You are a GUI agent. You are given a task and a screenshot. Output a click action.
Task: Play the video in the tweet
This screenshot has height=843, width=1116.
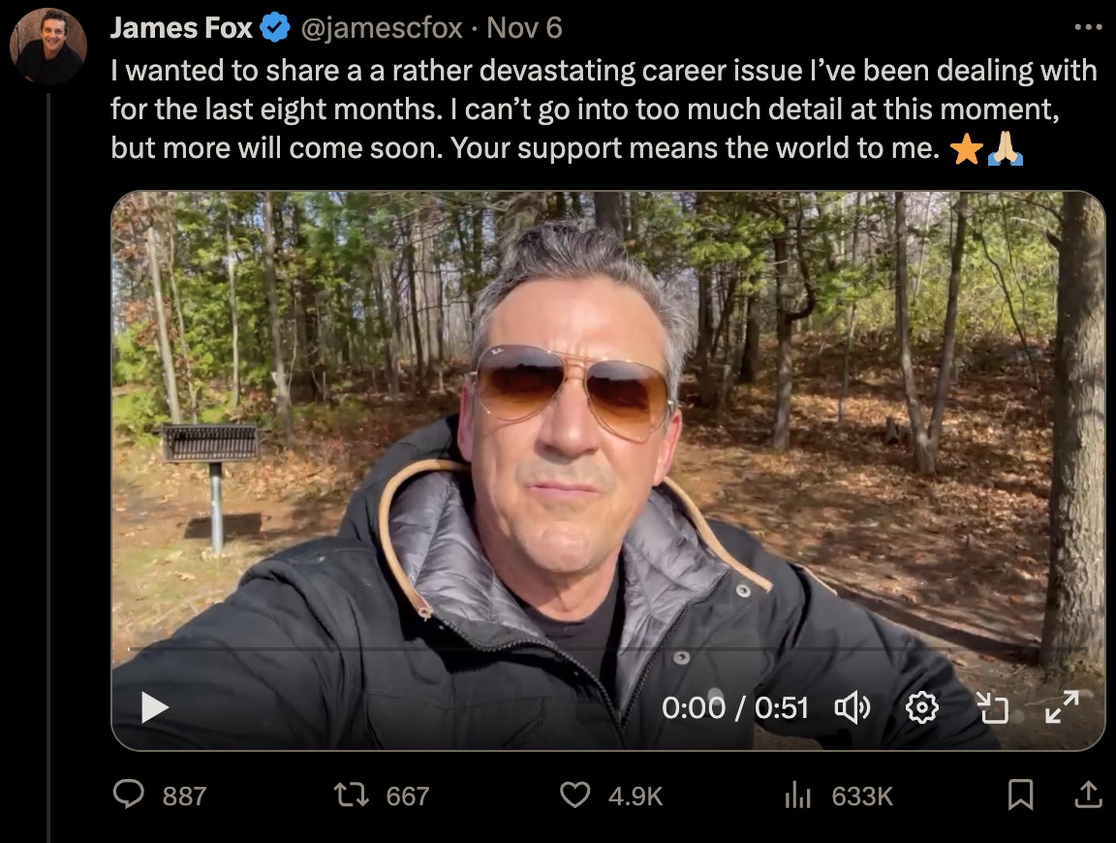coord(155,707)
